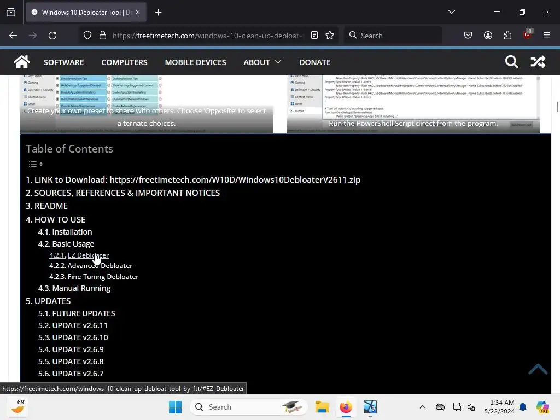Click the PowerShell Script screenshot thumbnail
The height and width of the screenshot is (420, 560).
[413, 104]
